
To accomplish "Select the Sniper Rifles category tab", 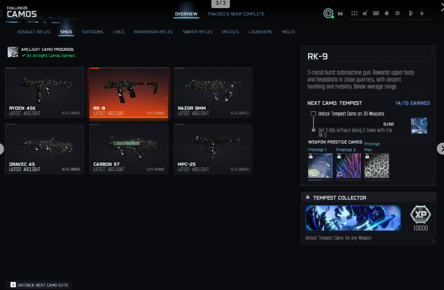I will tap(197, 32).
